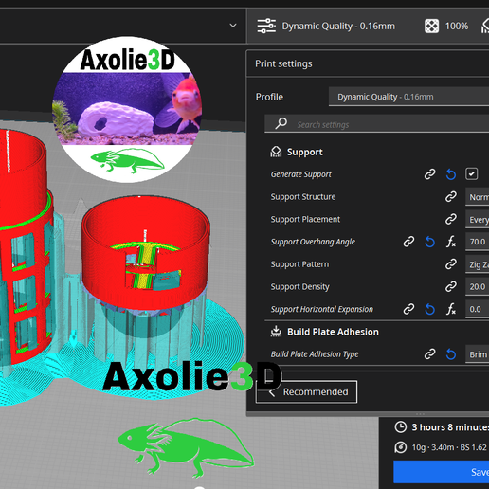This screenshot has height=489, width=489.
Task: Expand the left header dropdown chevron
Action: click(233, 26)
